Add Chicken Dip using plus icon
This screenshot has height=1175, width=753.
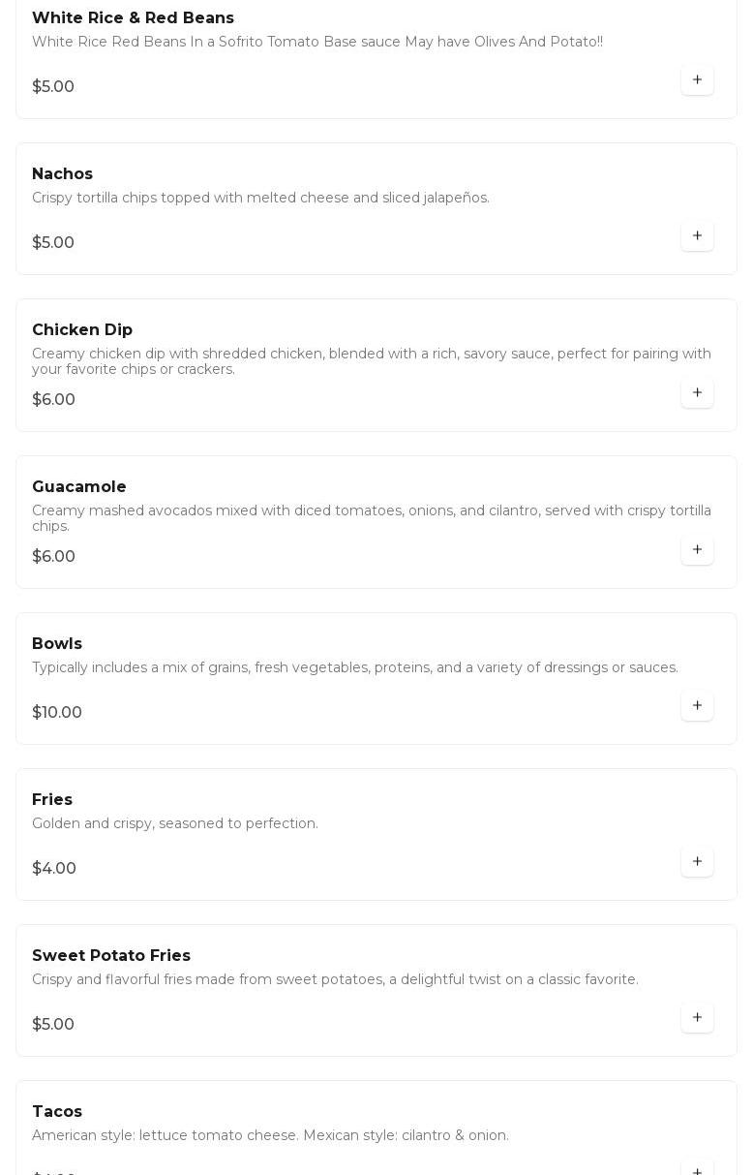pos(697,393)
